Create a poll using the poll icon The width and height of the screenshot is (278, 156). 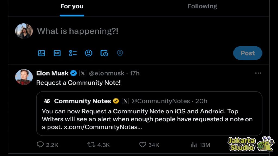(73, 53)
